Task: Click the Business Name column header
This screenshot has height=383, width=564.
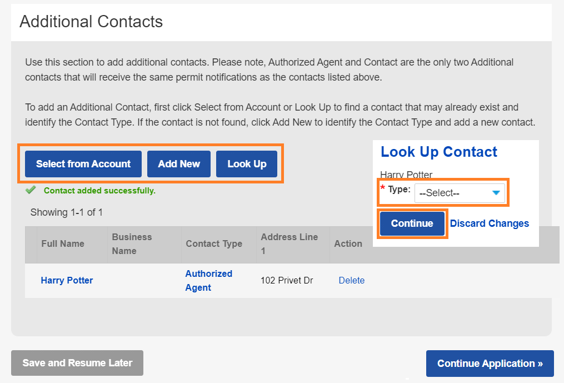Action: 132,243
